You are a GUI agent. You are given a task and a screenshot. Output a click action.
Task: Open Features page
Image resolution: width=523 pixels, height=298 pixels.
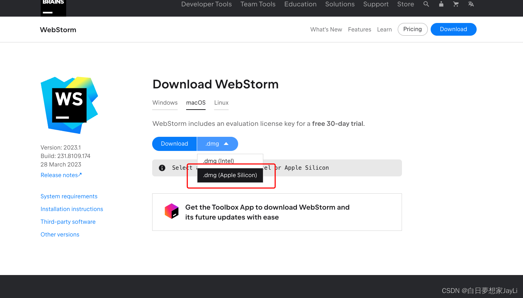coord(360,29)
